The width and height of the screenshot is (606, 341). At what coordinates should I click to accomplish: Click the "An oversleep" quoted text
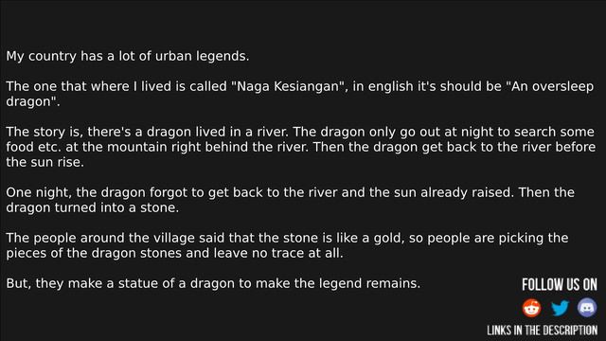tap(549, 86)
